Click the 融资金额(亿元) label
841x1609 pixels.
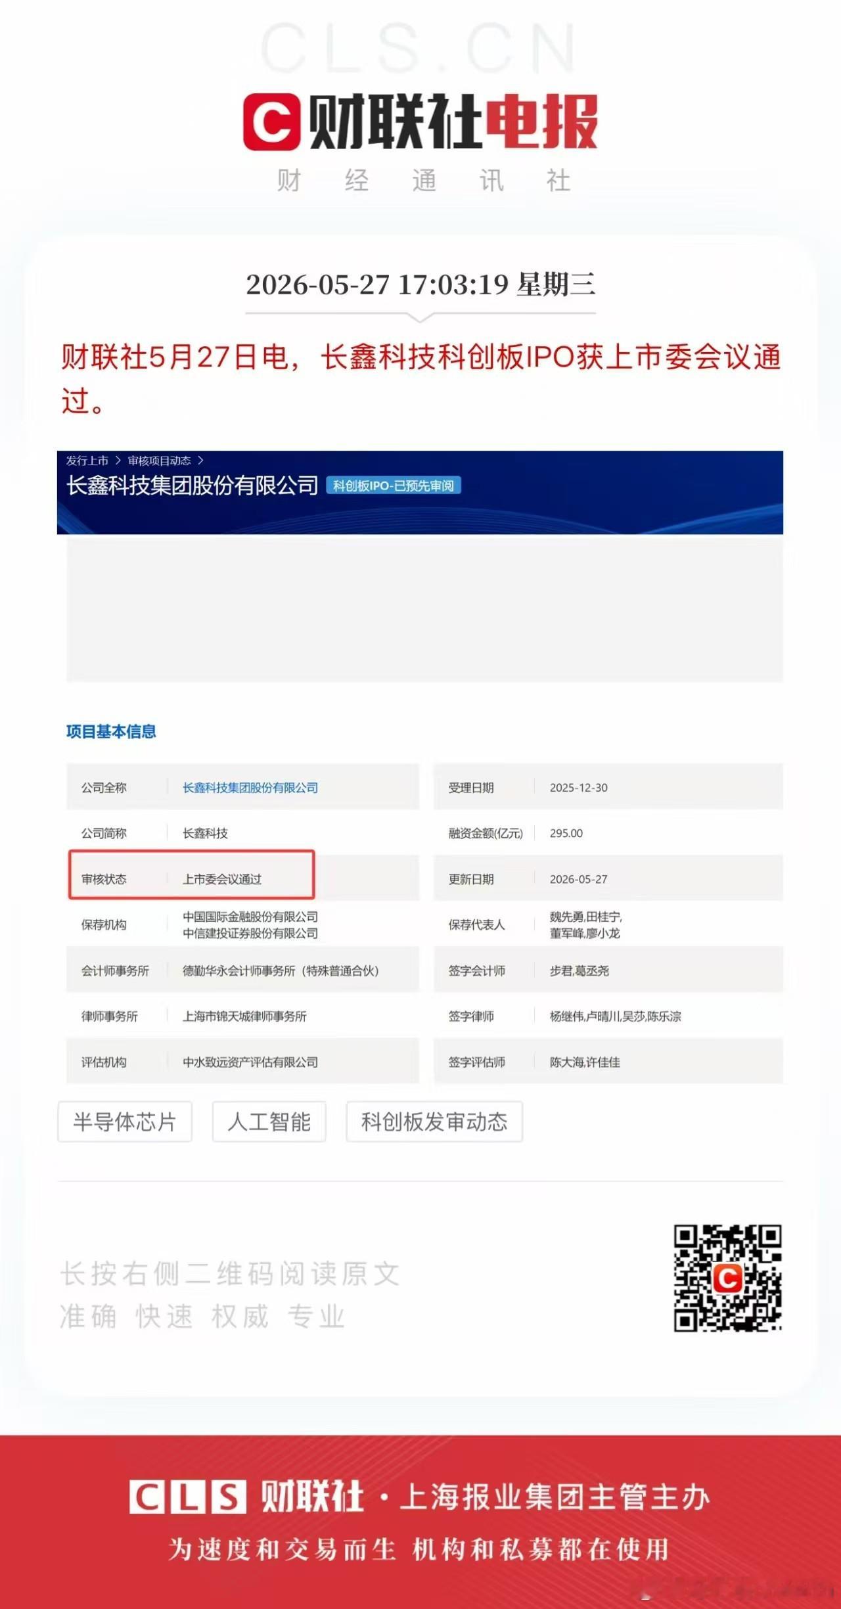(486, 833)
